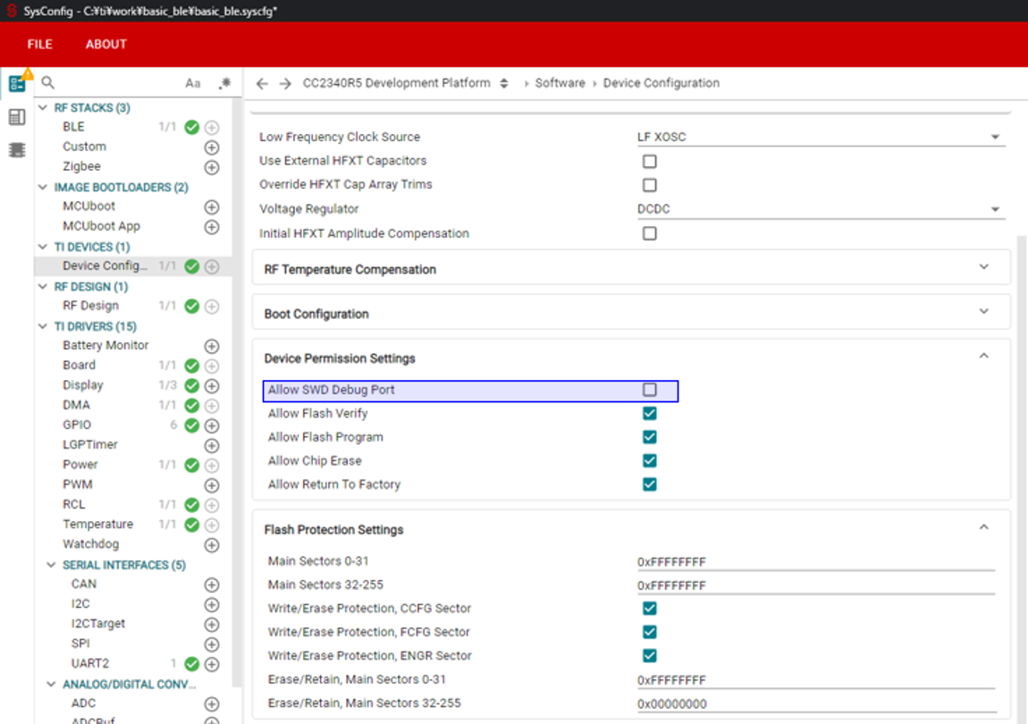The width and height of the screenshot is (1028, 724).
Task: Add another UART2 instance
Action: [x=212, y=664]
